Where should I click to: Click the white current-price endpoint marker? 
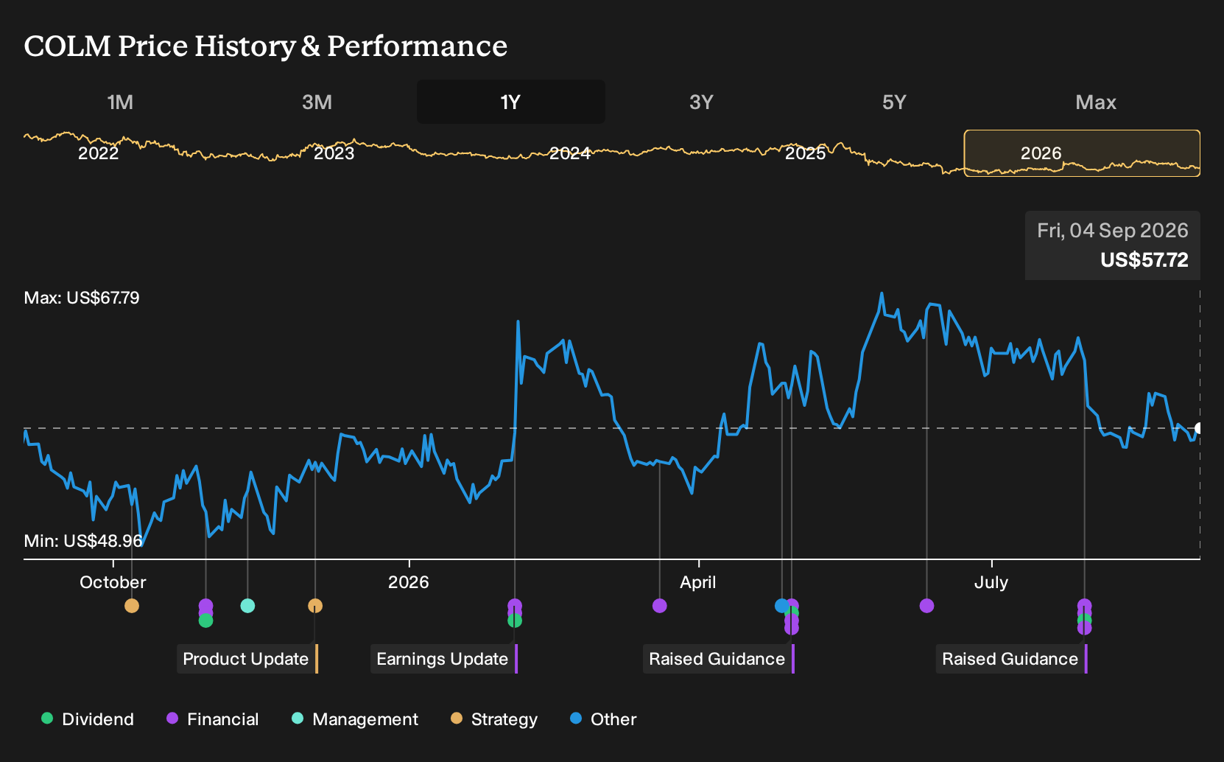coord(1198,428)
